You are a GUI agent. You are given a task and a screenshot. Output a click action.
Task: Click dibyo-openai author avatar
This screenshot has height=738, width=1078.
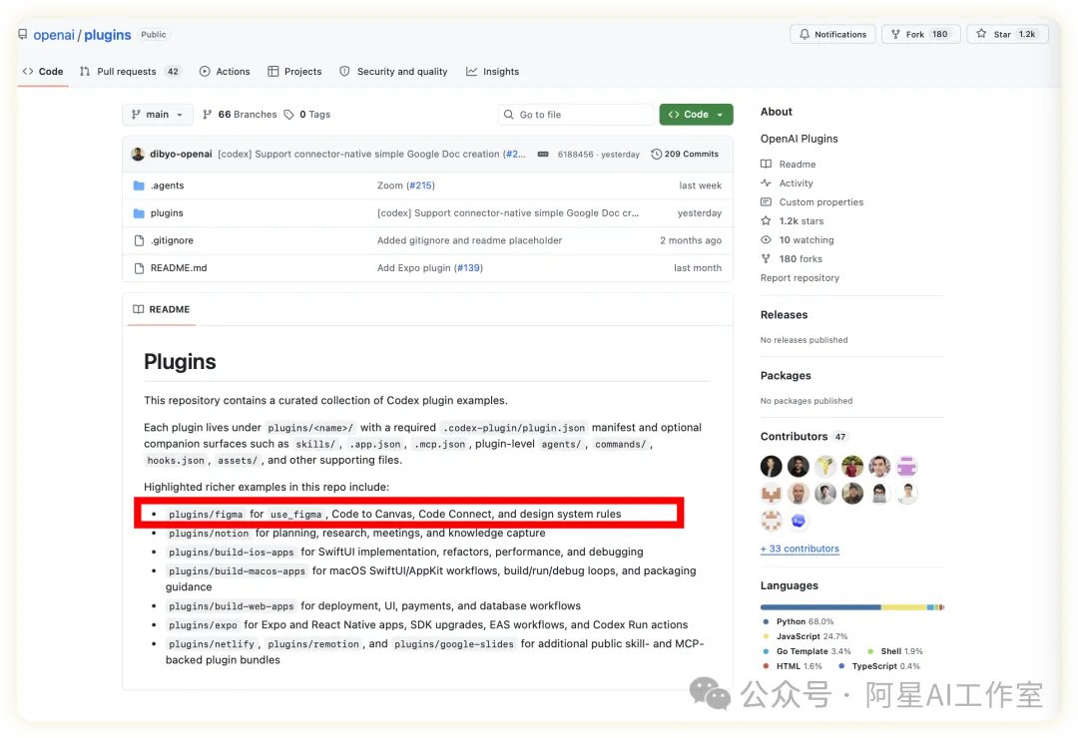[138, 154]
